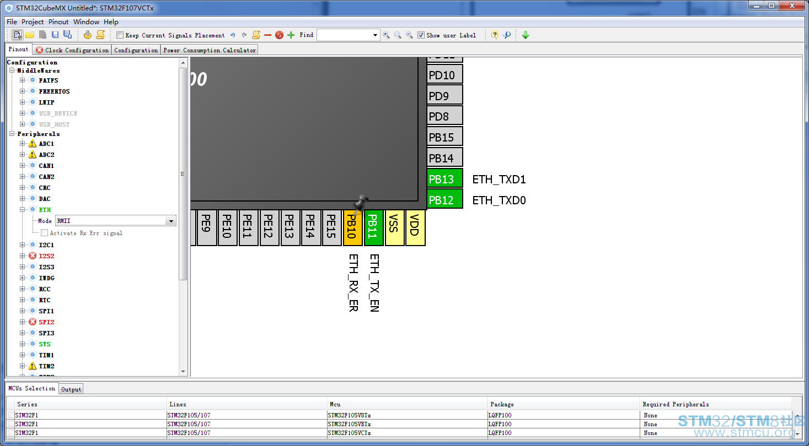This screenshot has width=809, height=446.
Task: Click the PD9 pin on the chip
Action: click(x=445, y=96)
